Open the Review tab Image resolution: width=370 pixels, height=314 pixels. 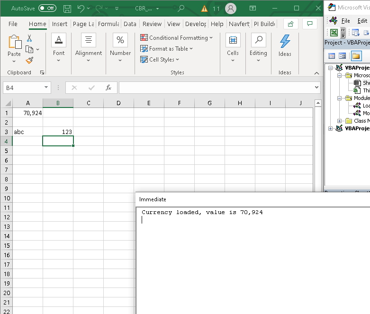point(152,24)
